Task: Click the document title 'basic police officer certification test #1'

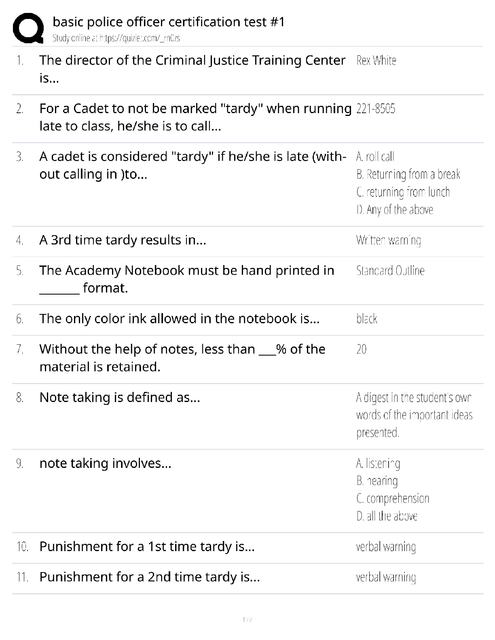Action: [x=169, y=22]
